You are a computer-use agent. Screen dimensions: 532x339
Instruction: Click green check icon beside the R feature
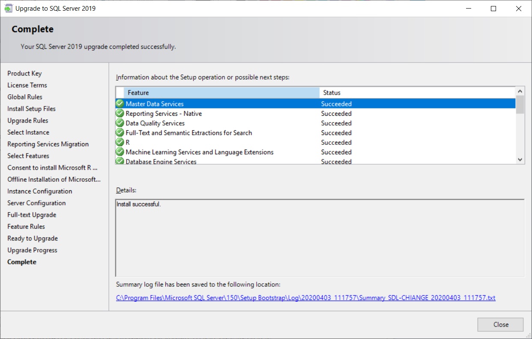[120, 142]
